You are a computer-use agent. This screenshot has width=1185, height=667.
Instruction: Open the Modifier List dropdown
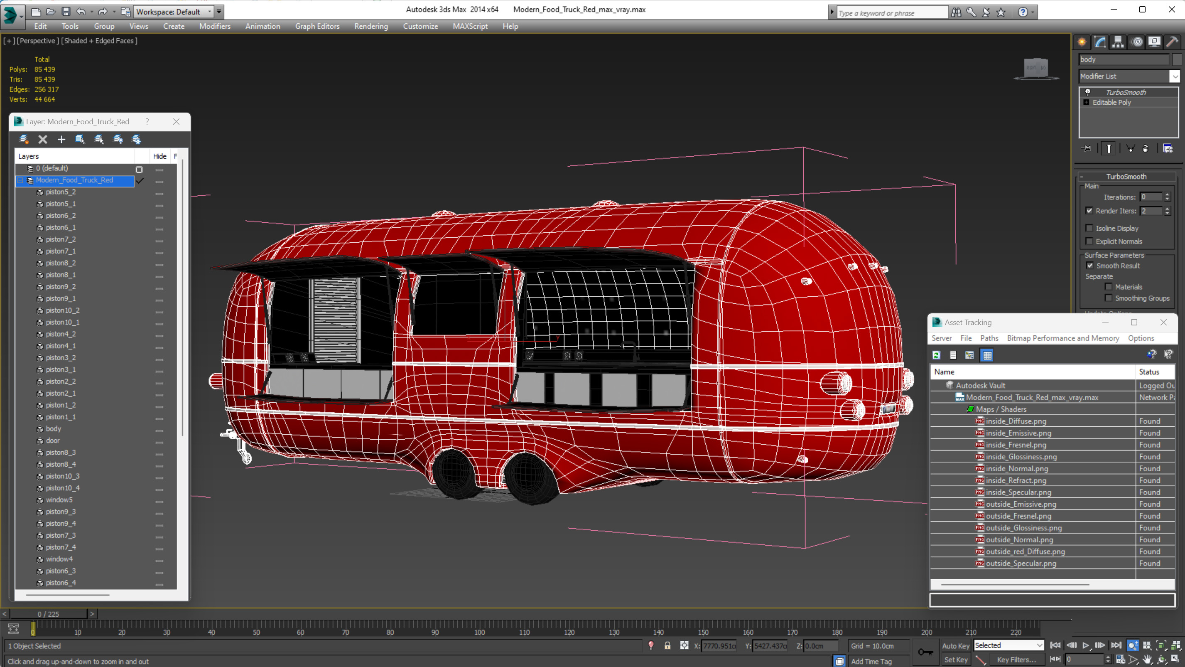[x=1175, y=76]
